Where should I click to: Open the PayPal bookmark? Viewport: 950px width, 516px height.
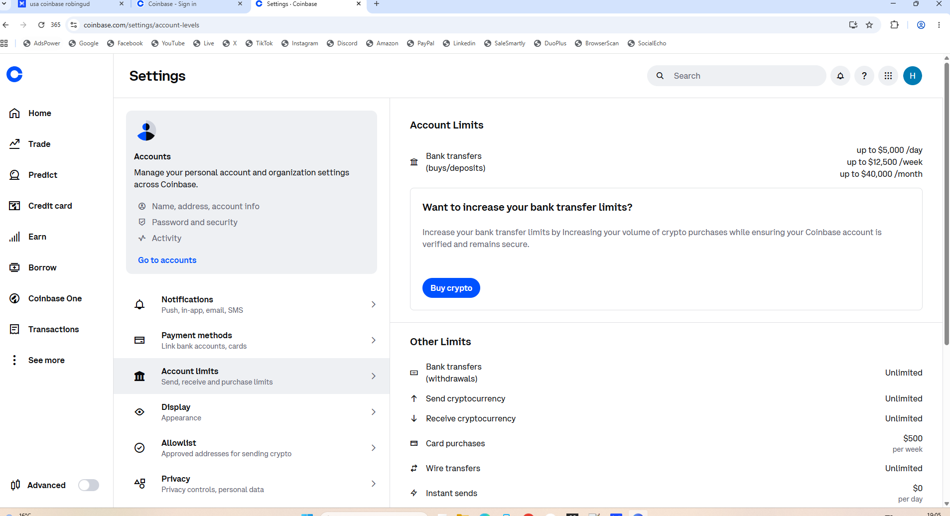tap(420, 43)
